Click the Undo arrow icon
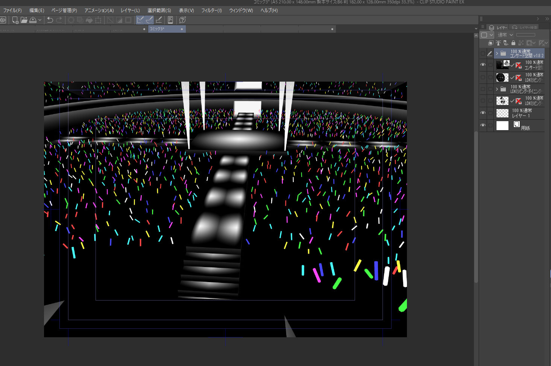Viewport: 551px width, 366px height. click(x=50, y=20)
